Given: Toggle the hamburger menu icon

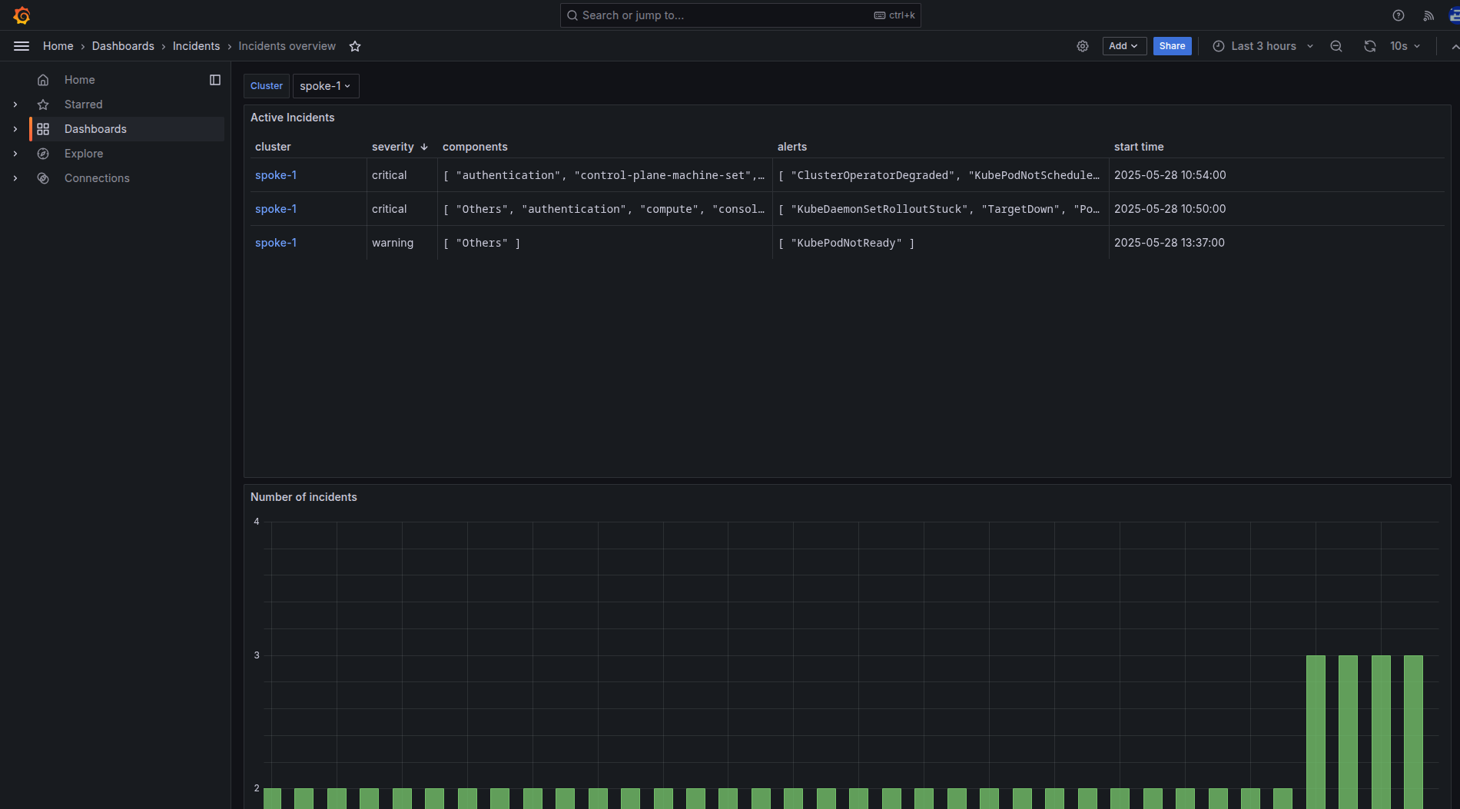Looking at the screenshot, I should click(x=22, y=46).
